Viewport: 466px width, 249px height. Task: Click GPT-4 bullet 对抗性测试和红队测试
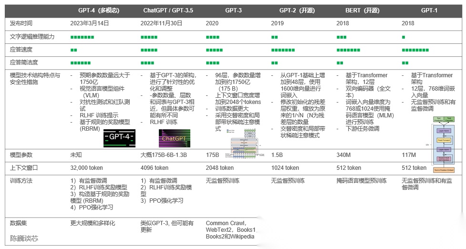click(x=104, y=105)
